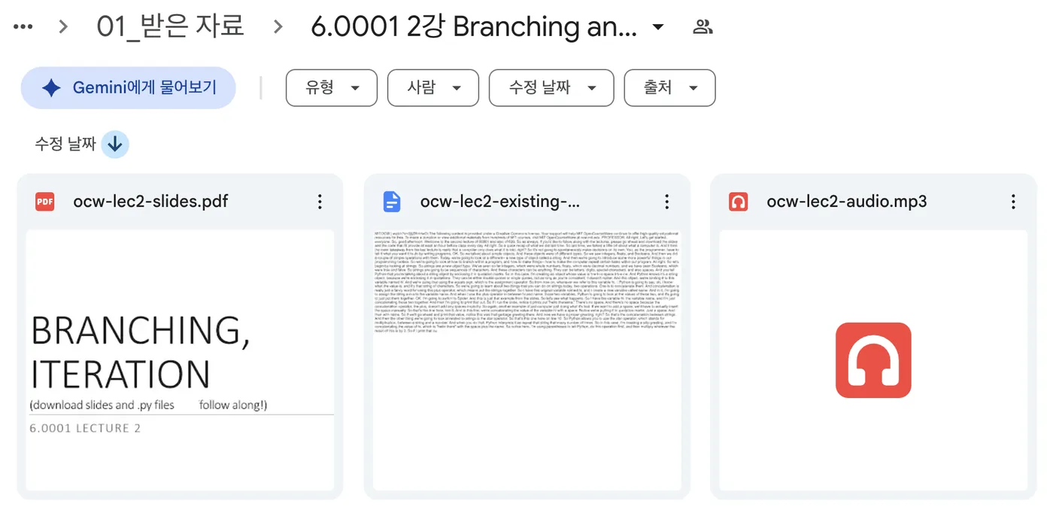This screenshot has height=513, width=1053.
Task: Select ocw-lec2-slides.pdf file name
Action: click(150, 202)
